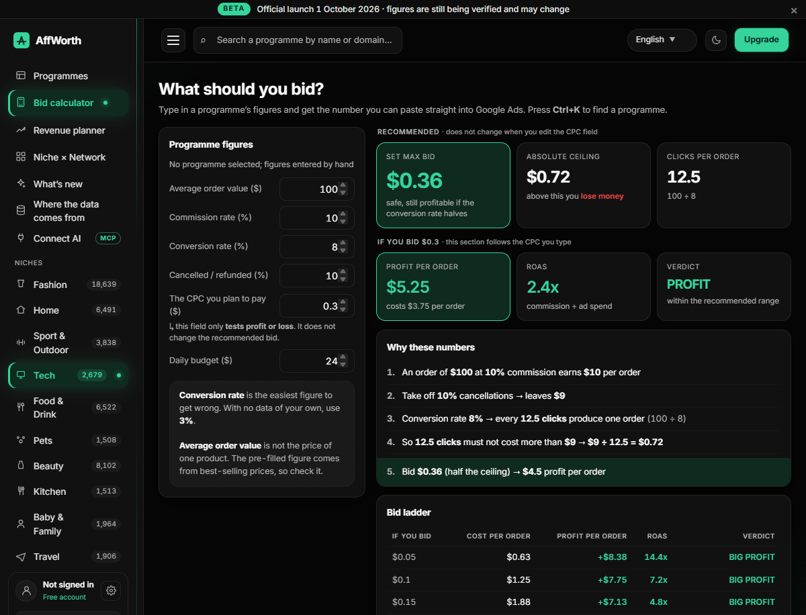This screenshot has height=615, width=806.
Task: Click the Conversion rate input field
Action: [x=316, y=247]
